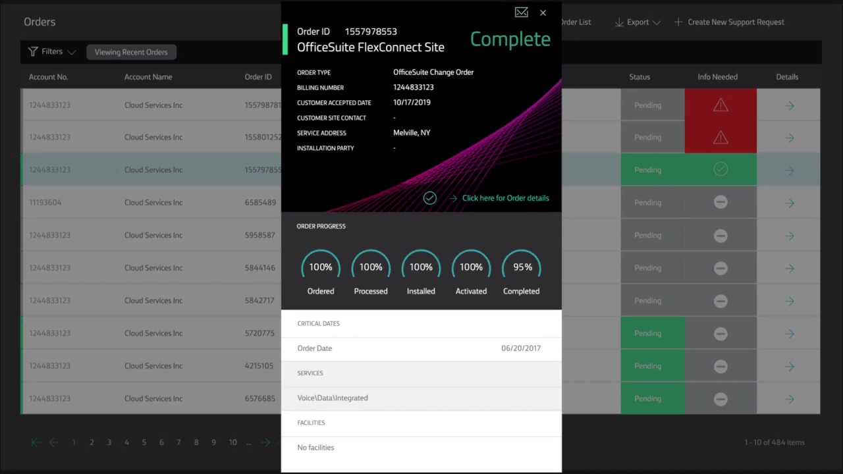Open details arrow for order 155798781

pos(789,105)
